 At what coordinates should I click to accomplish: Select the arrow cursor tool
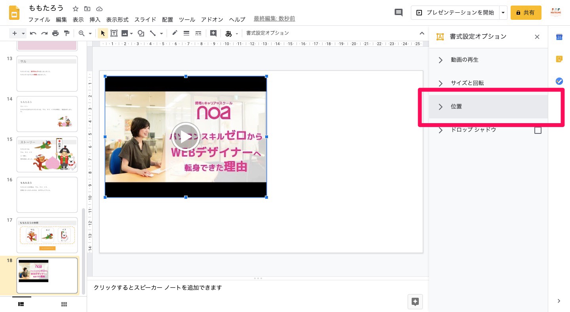pyautogui.click(x=103, y=33)
